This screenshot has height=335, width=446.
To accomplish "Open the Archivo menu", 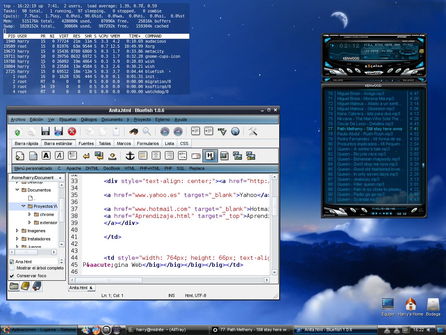I will [18, 120].
